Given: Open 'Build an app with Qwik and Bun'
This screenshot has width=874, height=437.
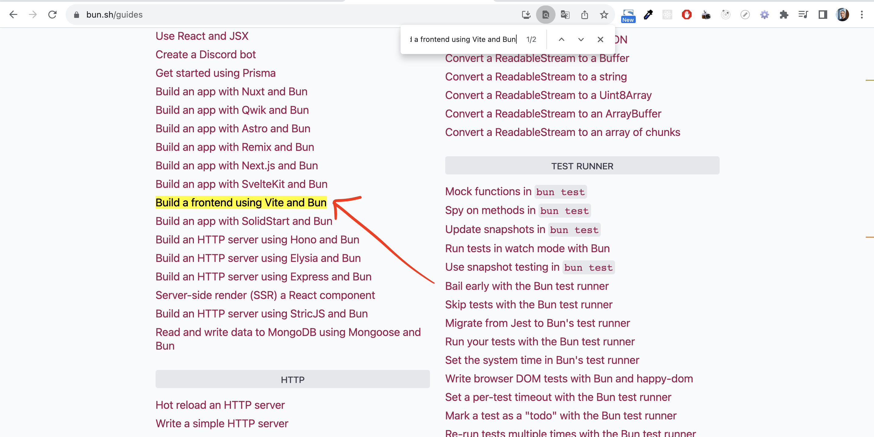Looking at the screenshot, I should pos(232,110).
